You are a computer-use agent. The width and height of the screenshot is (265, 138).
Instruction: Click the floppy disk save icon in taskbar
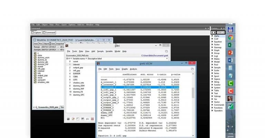click(x=230, y=30)
